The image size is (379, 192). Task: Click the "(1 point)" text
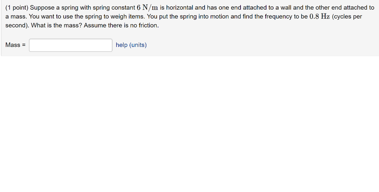pos(17,7)
